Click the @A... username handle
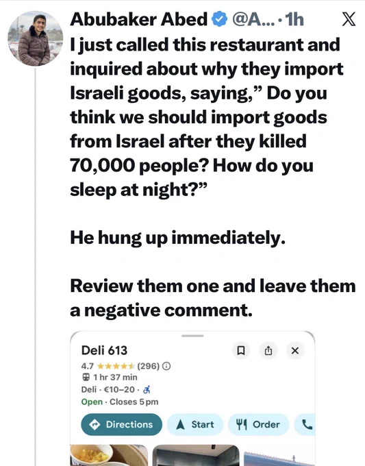 coord(253,19)
